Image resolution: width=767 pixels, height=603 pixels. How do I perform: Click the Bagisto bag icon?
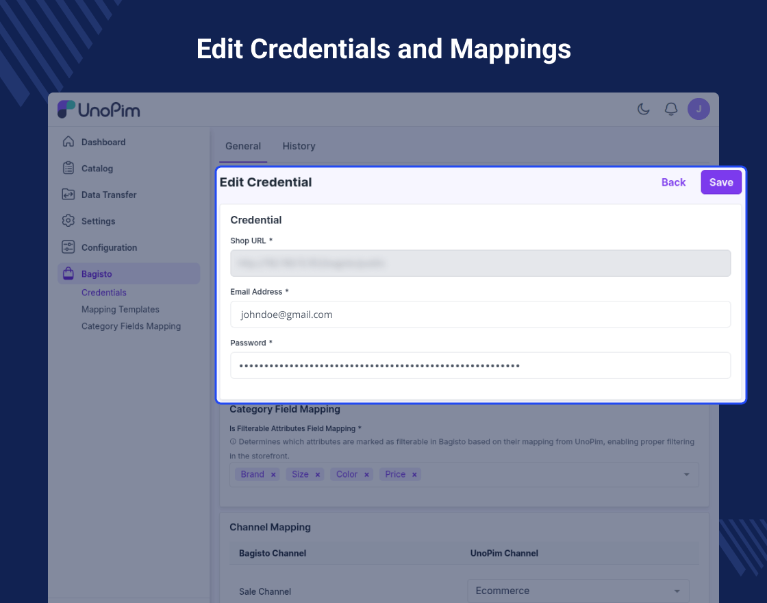(x=68, y=273)
